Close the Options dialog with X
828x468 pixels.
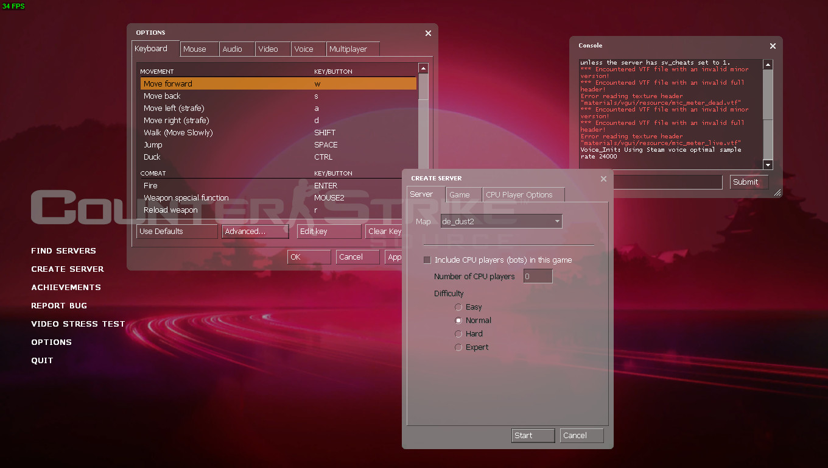[428, 34]
